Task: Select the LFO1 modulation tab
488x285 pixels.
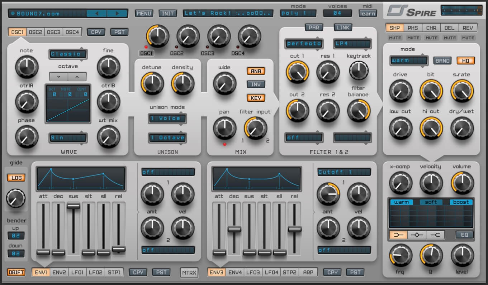Action: coord(77,272)
